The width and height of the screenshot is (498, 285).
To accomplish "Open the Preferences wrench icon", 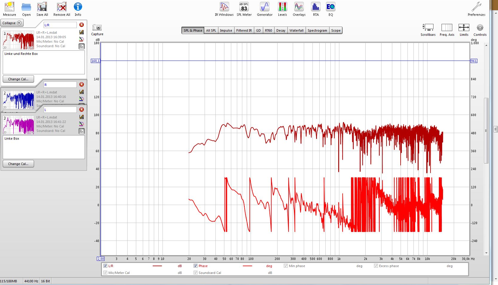I will (476, 9).
